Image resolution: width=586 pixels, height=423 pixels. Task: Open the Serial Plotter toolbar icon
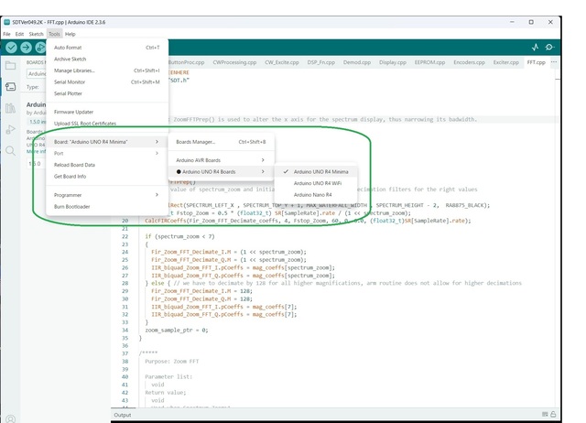536,47
